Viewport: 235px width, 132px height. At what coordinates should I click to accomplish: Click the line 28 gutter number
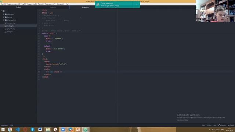(39, 80)
